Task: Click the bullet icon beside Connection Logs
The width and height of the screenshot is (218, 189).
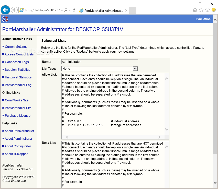Action: pyautogui.click(x=3, y=62)
